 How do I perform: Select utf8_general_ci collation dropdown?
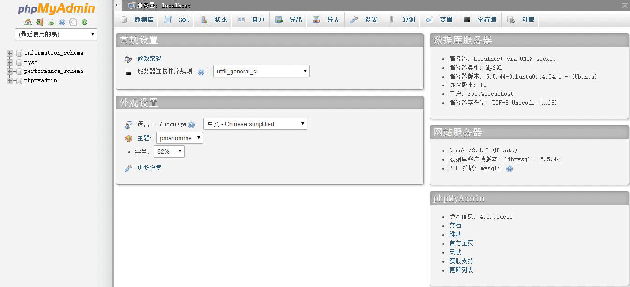point(261,71)
